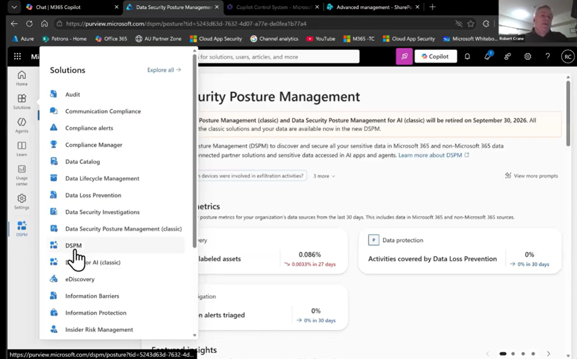Click the browser home icon
The height and width of the screenshot is (359, 577).
pyautogui.click(x=44, y=23)
